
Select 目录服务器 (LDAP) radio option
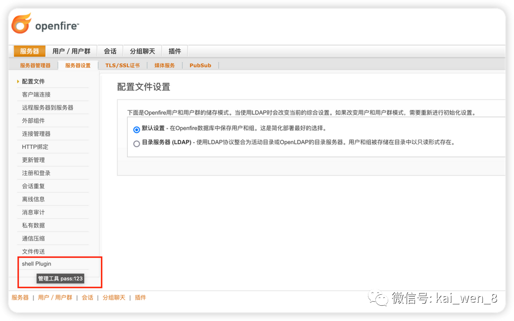[x=137, y=144]
